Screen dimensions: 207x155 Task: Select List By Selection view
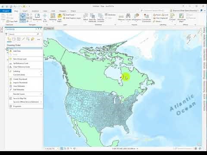pyautogui.click(x=19, y=39)
